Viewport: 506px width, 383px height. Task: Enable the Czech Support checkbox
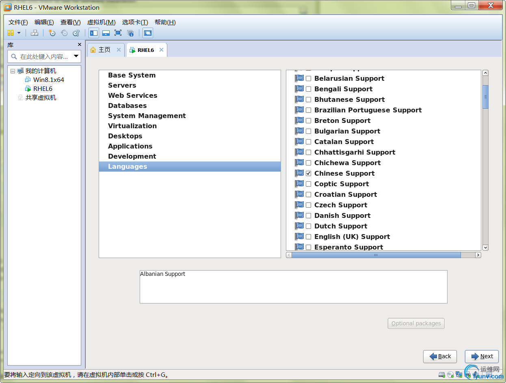309,205
